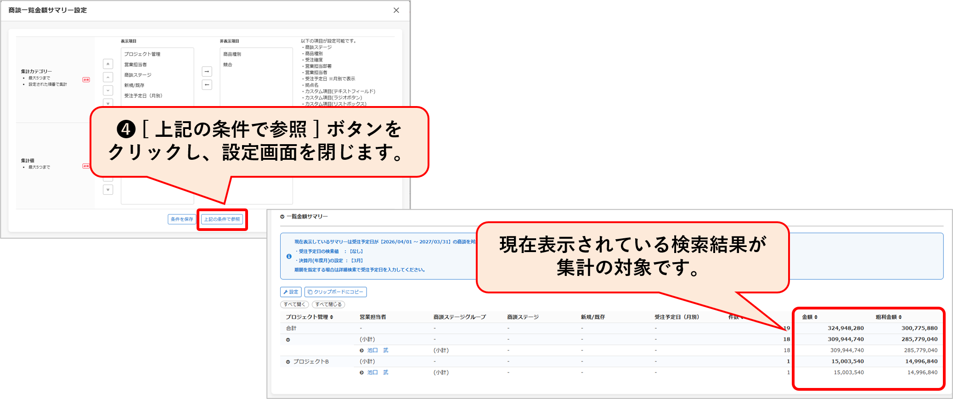
Task: Collapse the unnamed project row with 18 件
Action: pyautogui.click(x=288, y=340)
